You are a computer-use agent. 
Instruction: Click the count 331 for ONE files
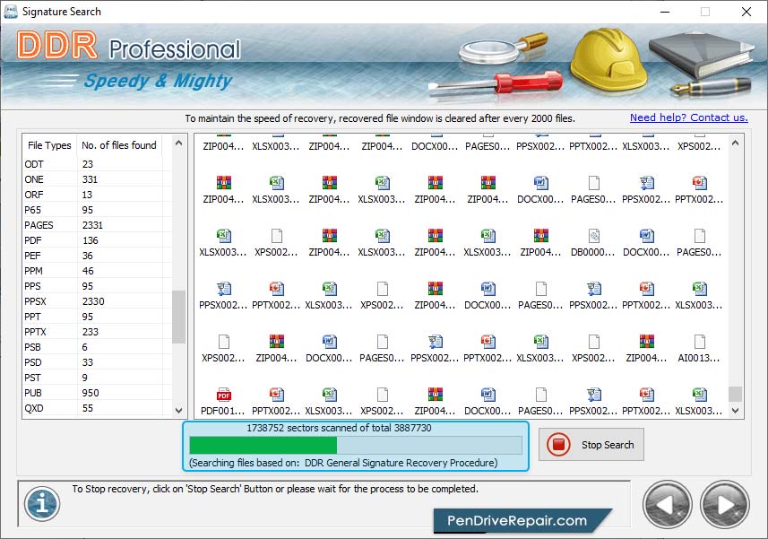pyautogui.click(x=91, y=179)
